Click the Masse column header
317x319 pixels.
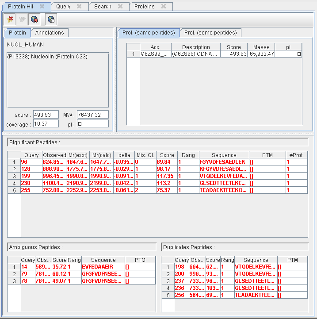coord(261,47)
